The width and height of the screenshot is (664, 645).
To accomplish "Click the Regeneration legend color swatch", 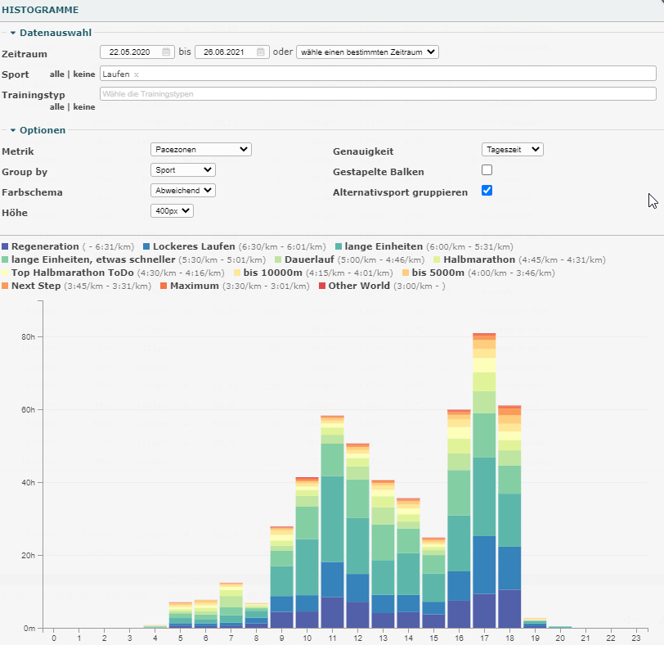I will 6,246.
